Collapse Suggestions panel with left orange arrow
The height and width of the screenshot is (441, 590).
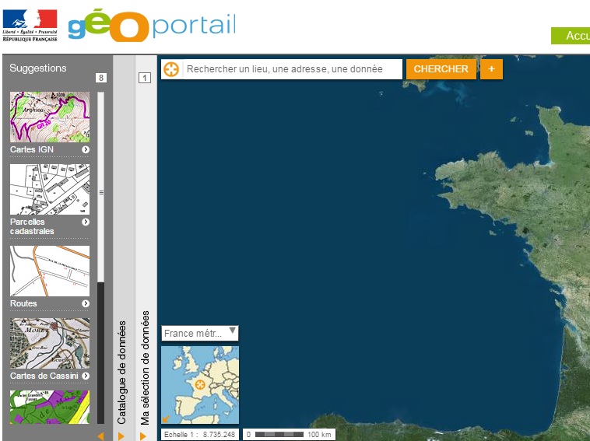100,436
